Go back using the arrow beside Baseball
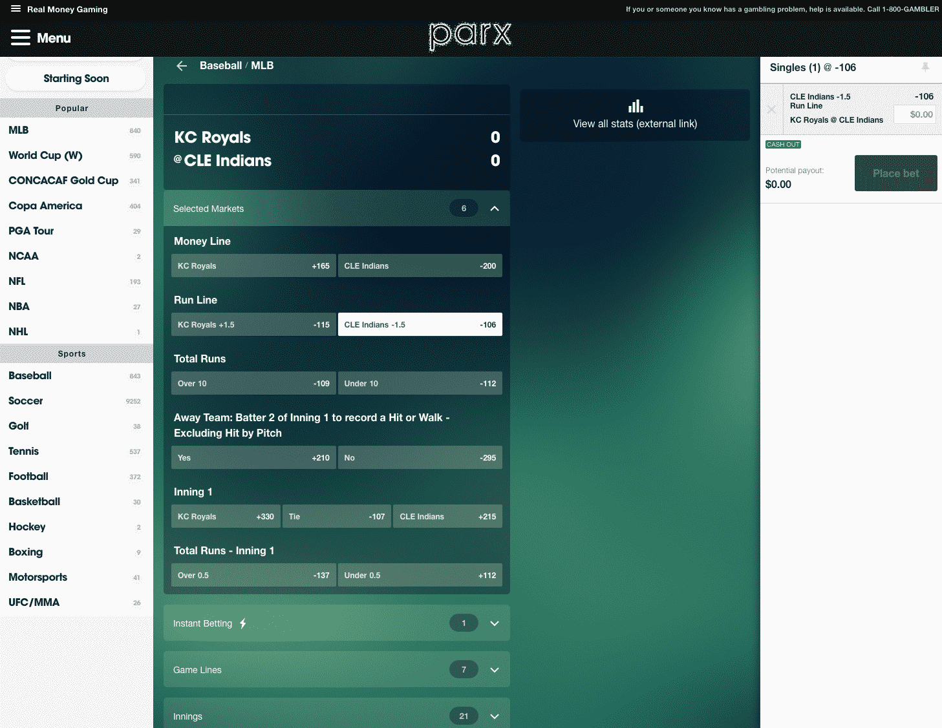The height and width of the screenshot is (728, 942). [182, 66]
